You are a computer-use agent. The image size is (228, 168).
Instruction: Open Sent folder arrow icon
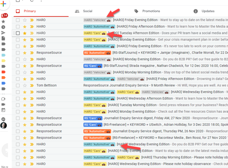click(3, 33)
